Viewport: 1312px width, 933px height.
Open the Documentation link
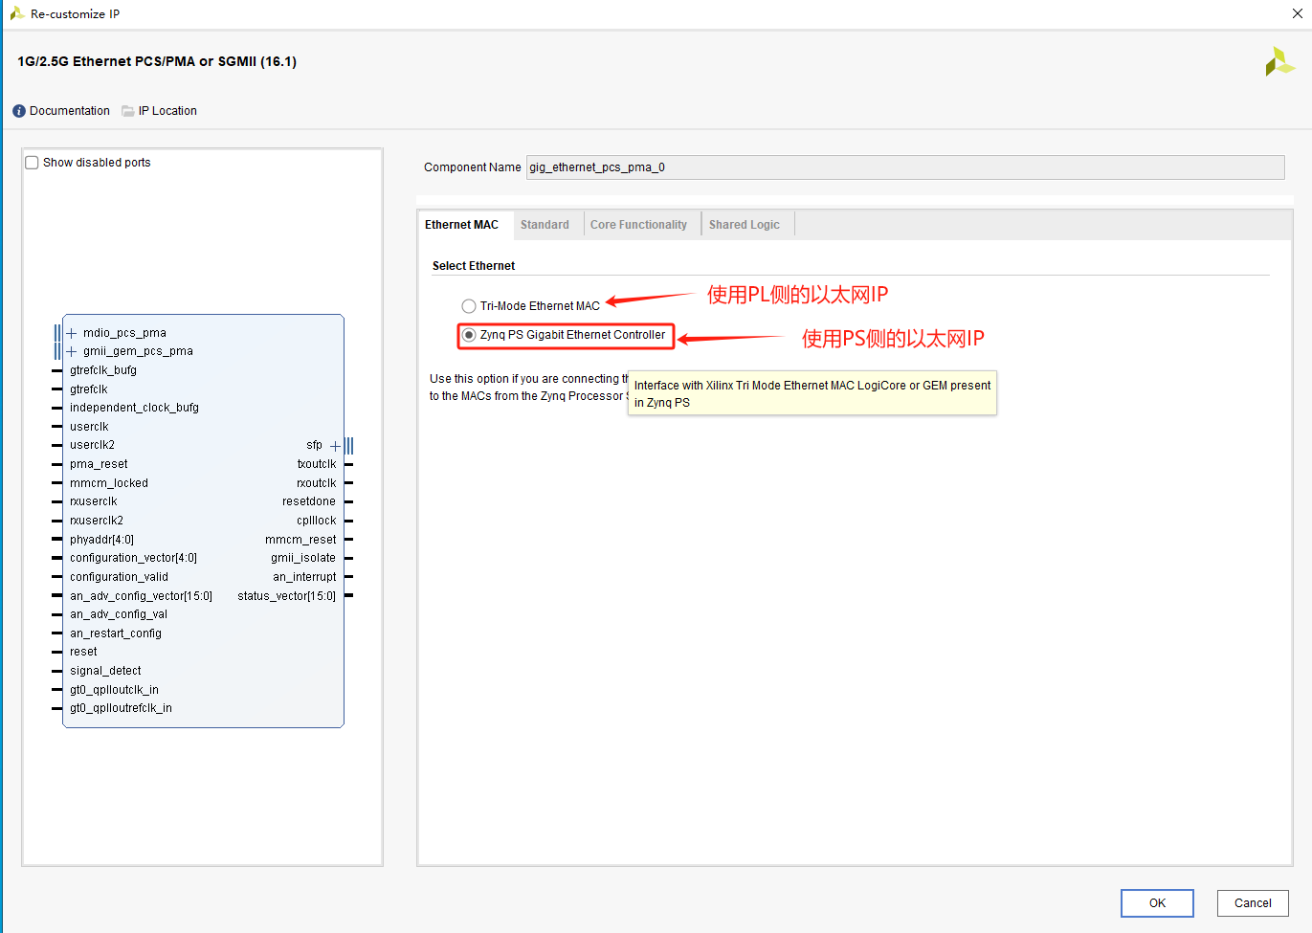pyautogui.click(x=70, y=111)
